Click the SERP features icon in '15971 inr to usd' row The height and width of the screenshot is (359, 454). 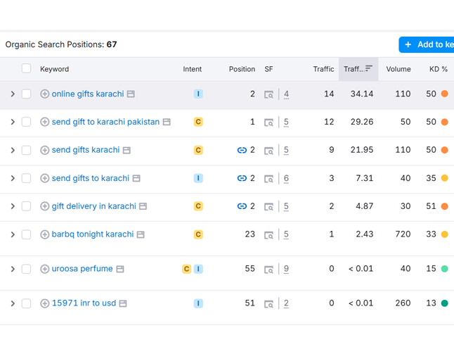pos(268,304)
